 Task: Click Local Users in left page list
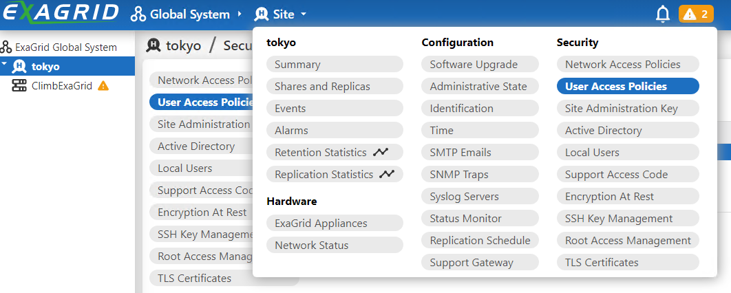tap(201, 168)
